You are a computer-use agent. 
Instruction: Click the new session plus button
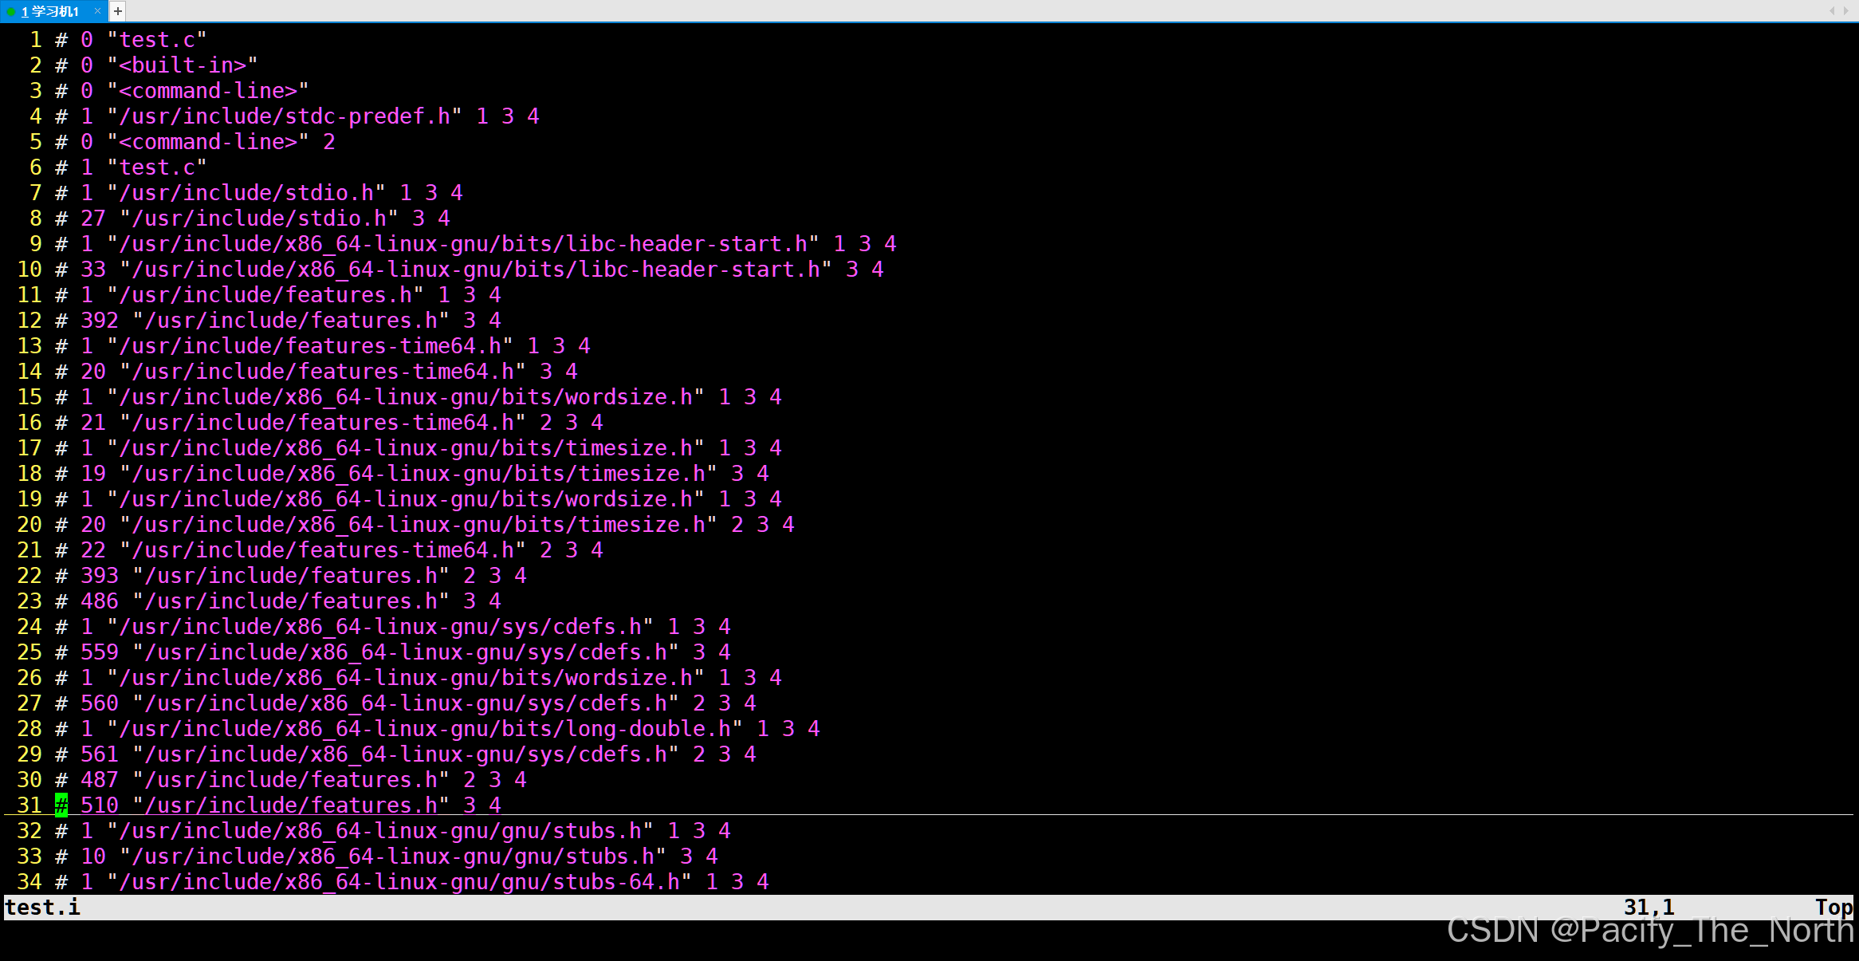pos(118,11)
